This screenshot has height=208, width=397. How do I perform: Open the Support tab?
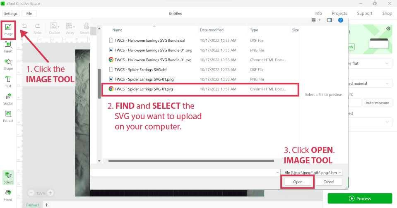365,13
